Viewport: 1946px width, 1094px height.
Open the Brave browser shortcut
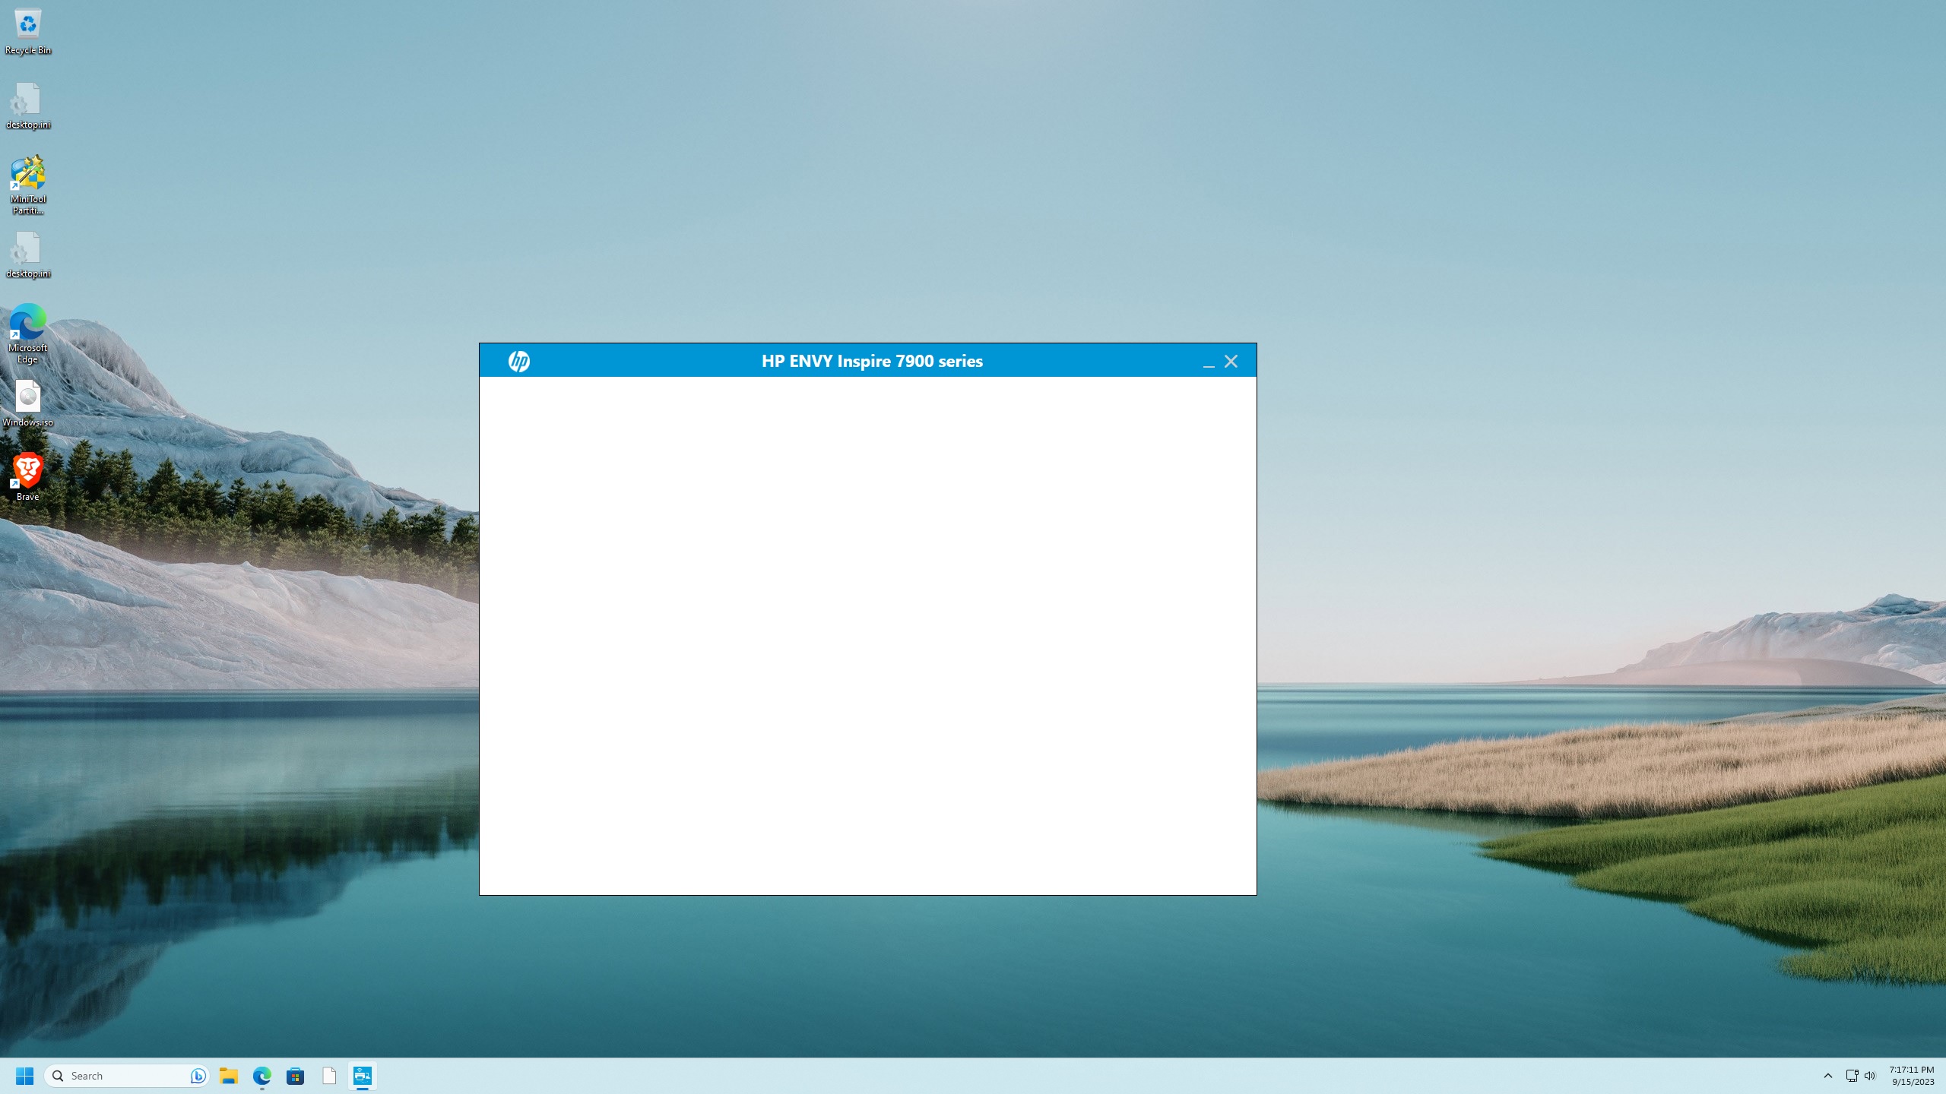27,471
